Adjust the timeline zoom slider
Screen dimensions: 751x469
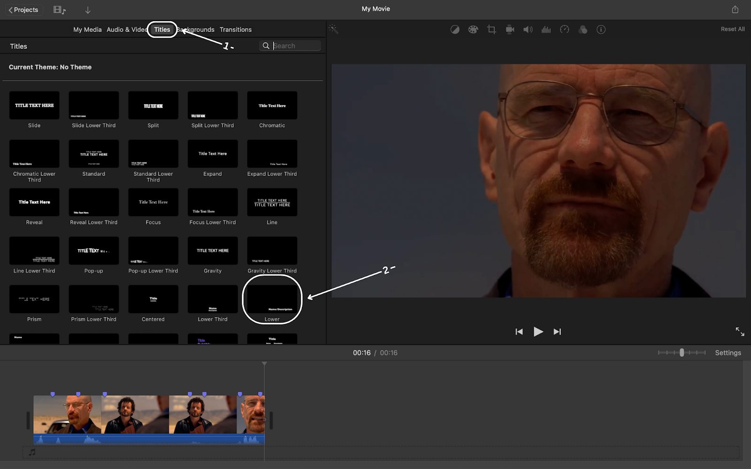coord(682,353)
